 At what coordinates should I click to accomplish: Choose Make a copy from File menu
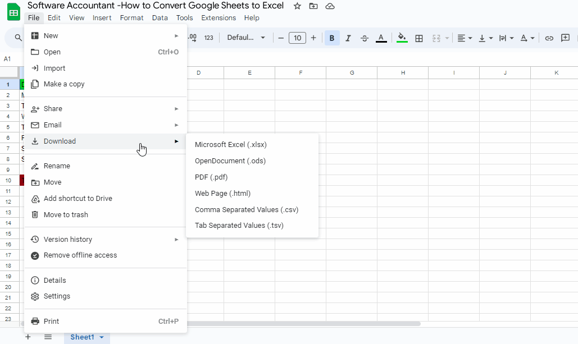[x=64, y=84]
